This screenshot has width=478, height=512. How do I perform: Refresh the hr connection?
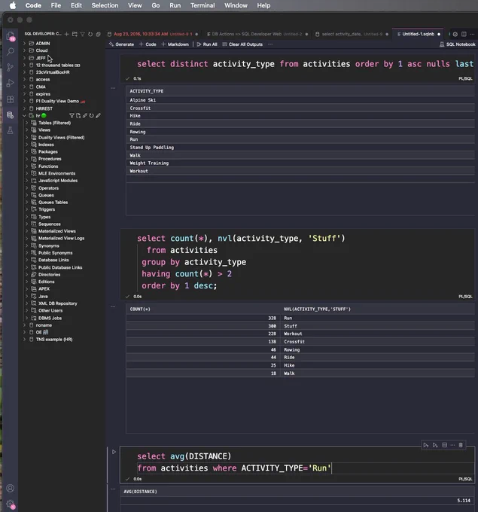(91, 116)
